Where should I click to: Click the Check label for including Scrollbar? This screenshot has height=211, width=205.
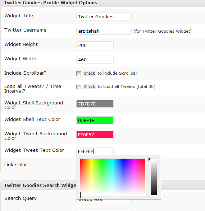90,73
